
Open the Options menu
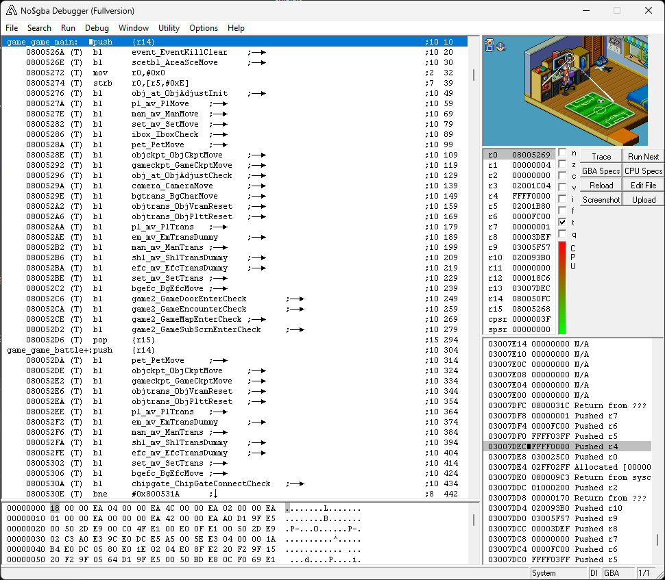(x=204, y=28)
